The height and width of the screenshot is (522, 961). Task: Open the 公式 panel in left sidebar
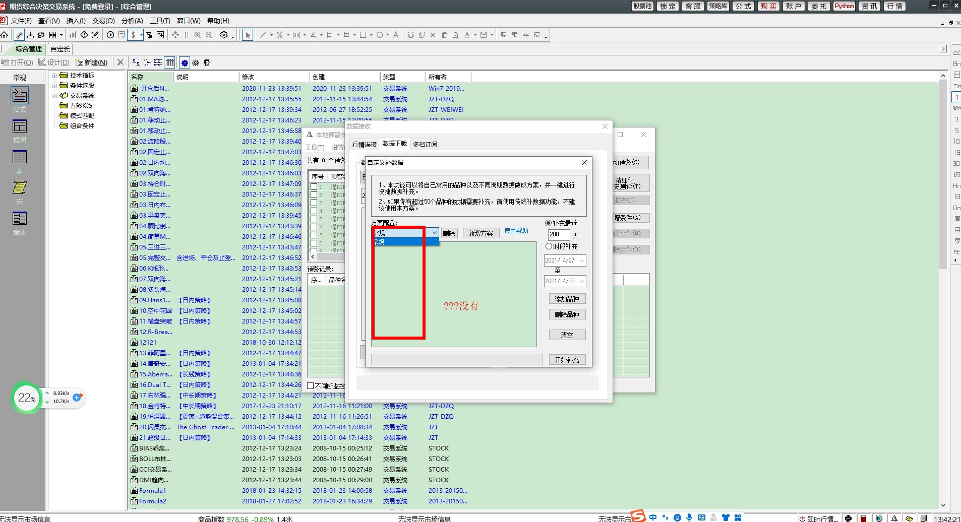[x=20, y=100]
